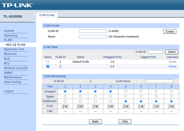Click the TP-LINK logo
Viewport: 184px width, 131px height.
click(x=17, y=5)
